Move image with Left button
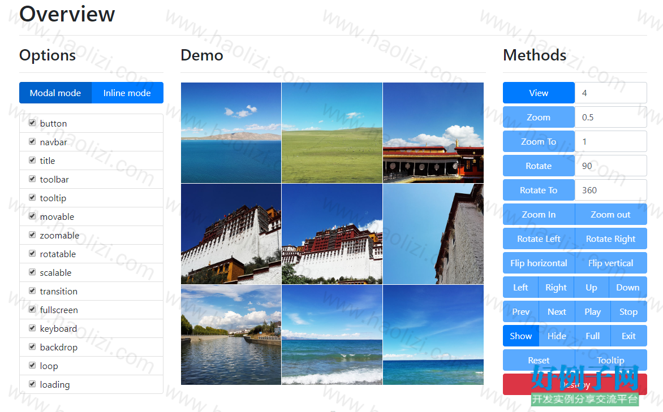The width and height of the screenshot is (663, 412). tap(520, 287)
